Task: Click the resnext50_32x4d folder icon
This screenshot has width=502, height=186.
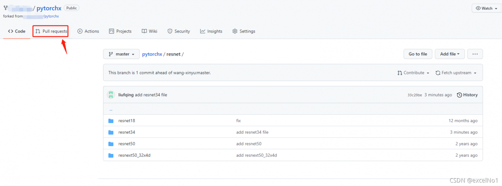Action: [111, 155]
